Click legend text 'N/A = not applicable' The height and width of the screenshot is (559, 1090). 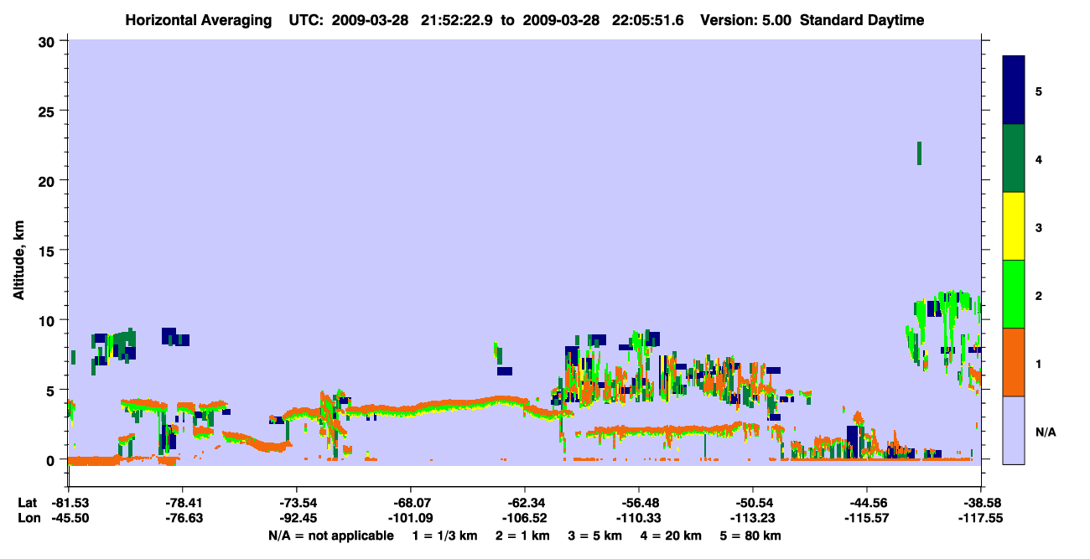[x=331, y=536]
